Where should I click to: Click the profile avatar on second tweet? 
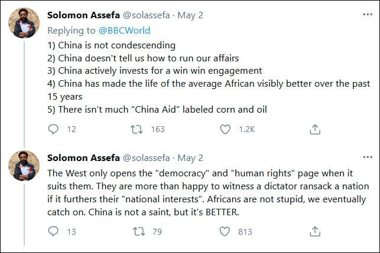23,166
